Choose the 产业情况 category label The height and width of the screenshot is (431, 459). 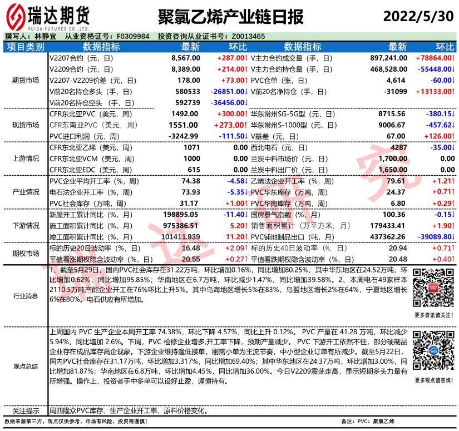point(26,192)
